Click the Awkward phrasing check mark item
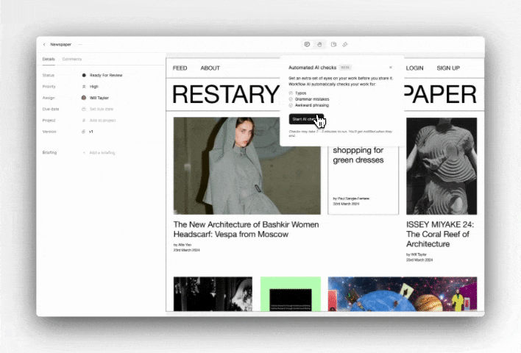 coord(309,105)
